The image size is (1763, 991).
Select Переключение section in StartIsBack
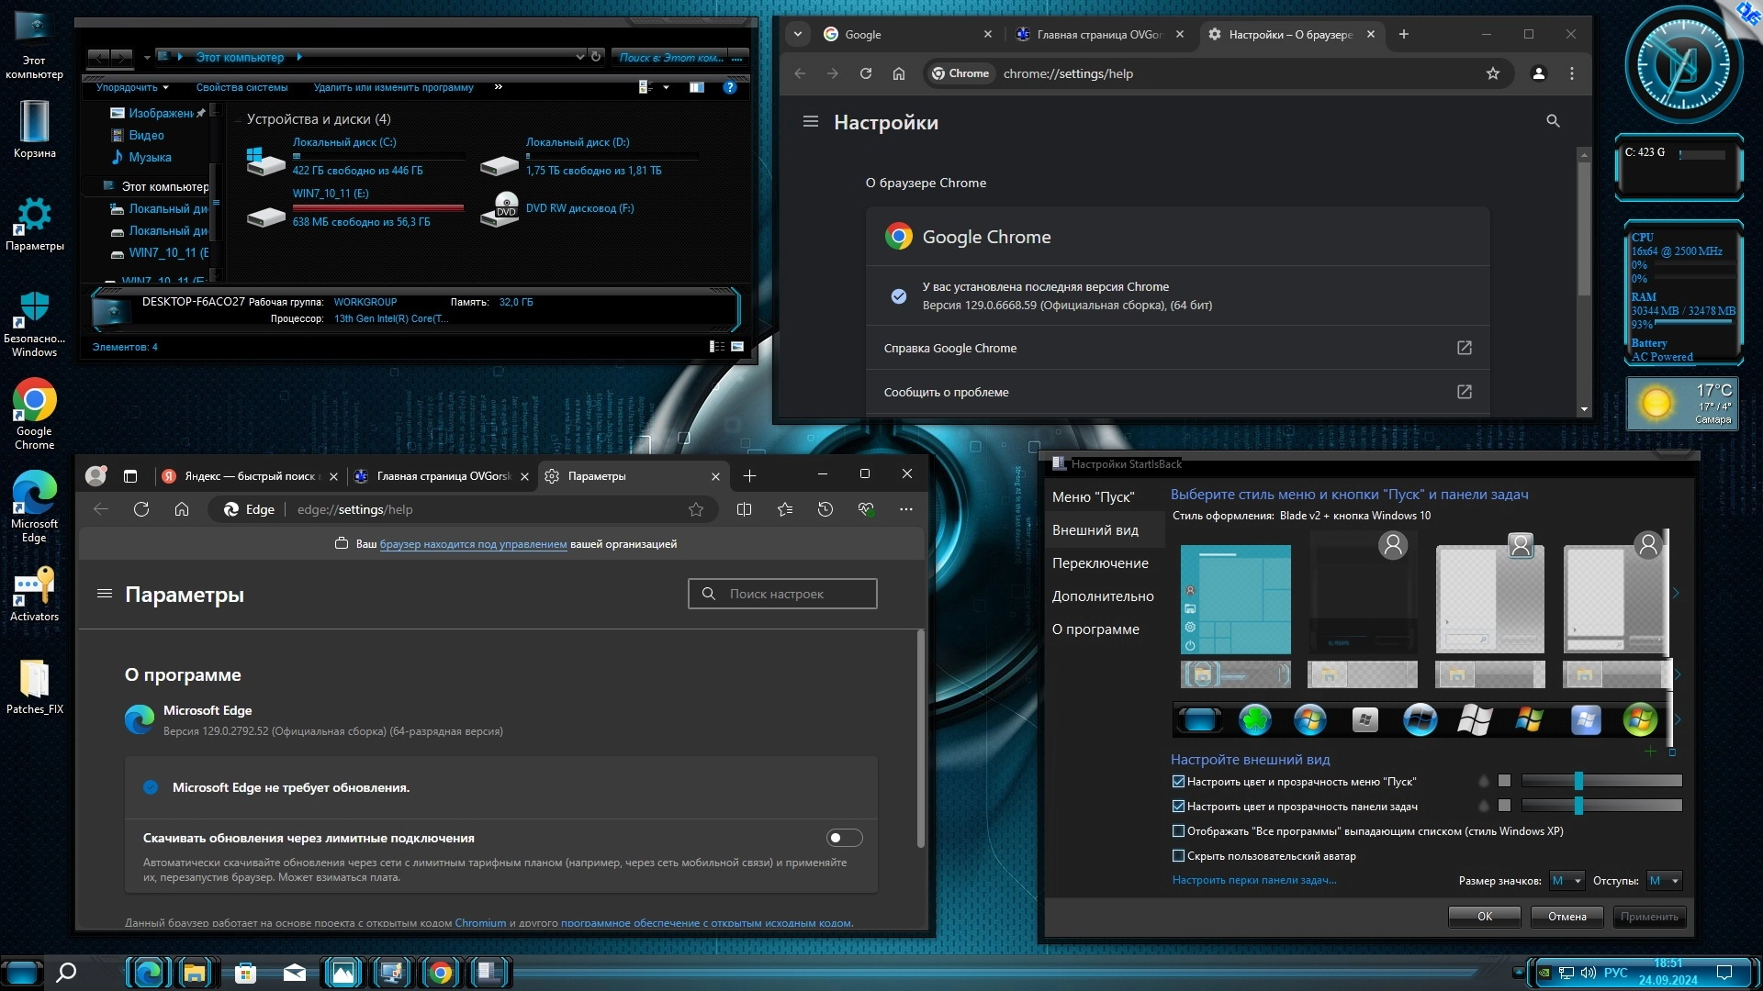1100,563
